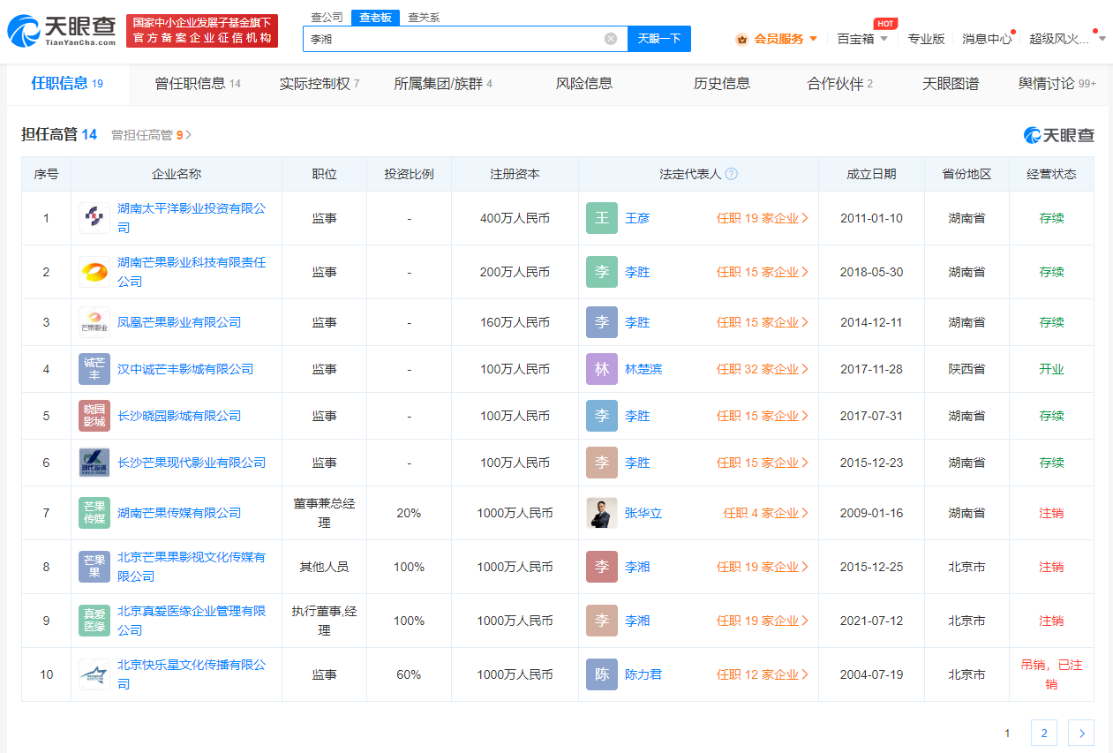Viewport: 1113px width, 753px height.
Task: Click the 芒果传媒 logo in row 7
Action: coord(94,512)
